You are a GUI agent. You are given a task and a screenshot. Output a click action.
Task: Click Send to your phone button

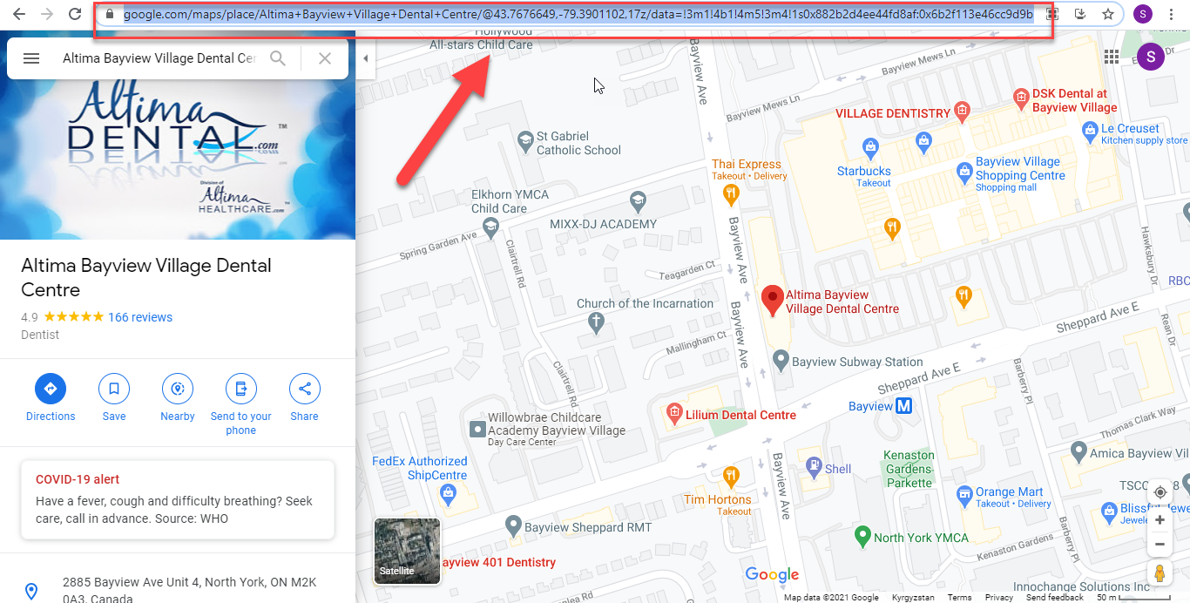click(241, 403)
